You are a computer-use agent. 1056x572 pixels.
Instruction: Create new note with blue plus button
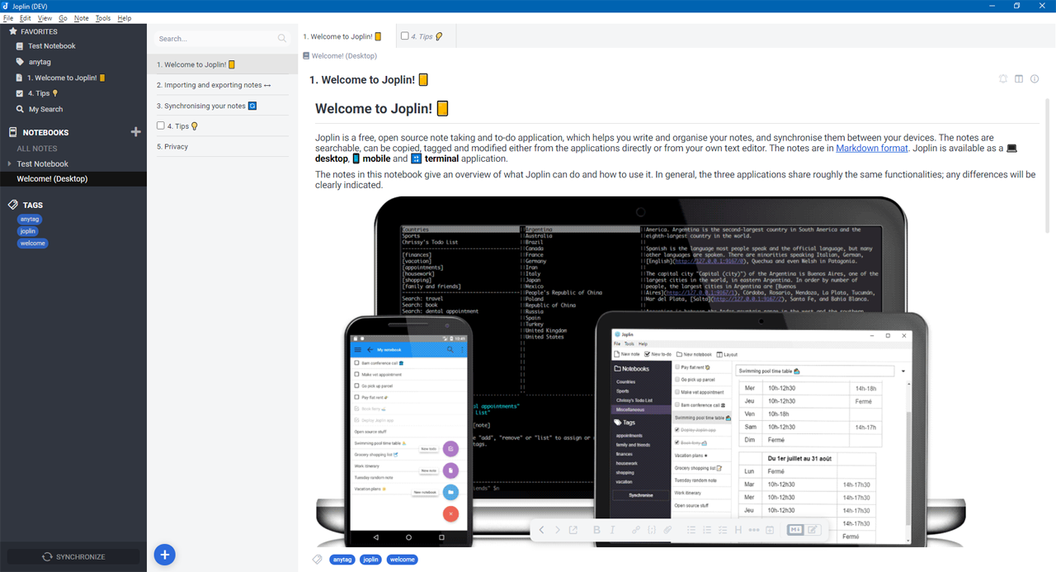[164, 555]
